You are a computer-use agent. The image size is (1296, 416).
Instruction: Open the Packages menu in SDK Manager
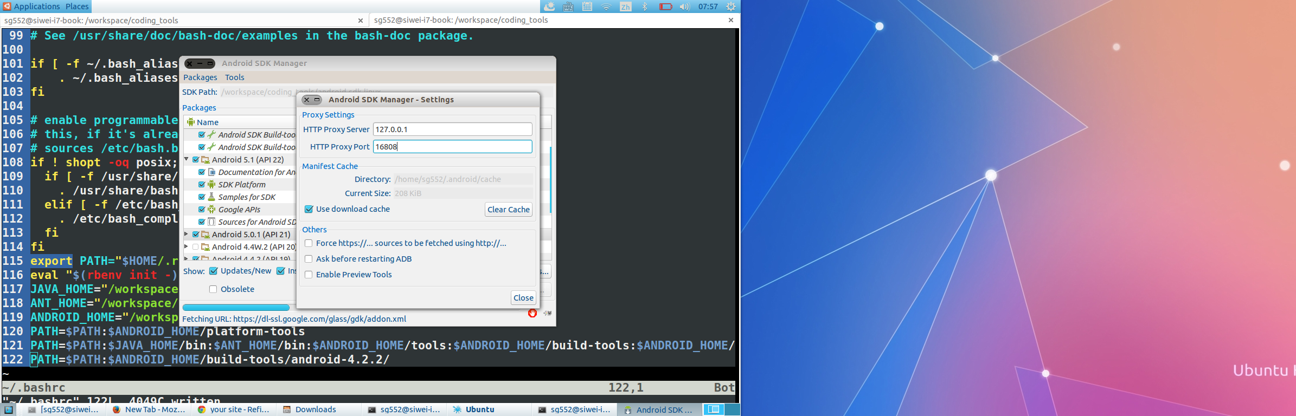(x=200, y=77)
